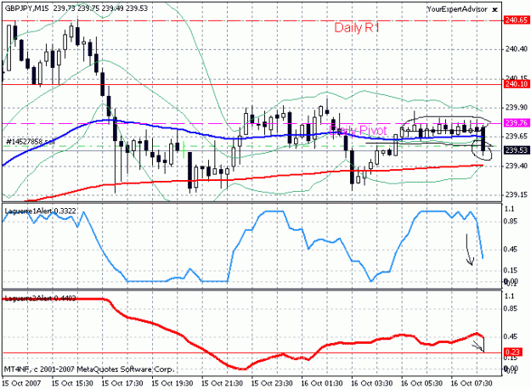531x389 pixels.
Task: Click the 239.76 pivot price tag
Action: (516, 123)
